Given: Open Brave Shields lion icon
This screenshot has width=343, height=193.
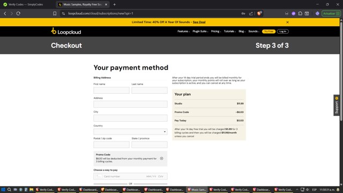Looking at the screenshot, I should click(x=259, y=13).
